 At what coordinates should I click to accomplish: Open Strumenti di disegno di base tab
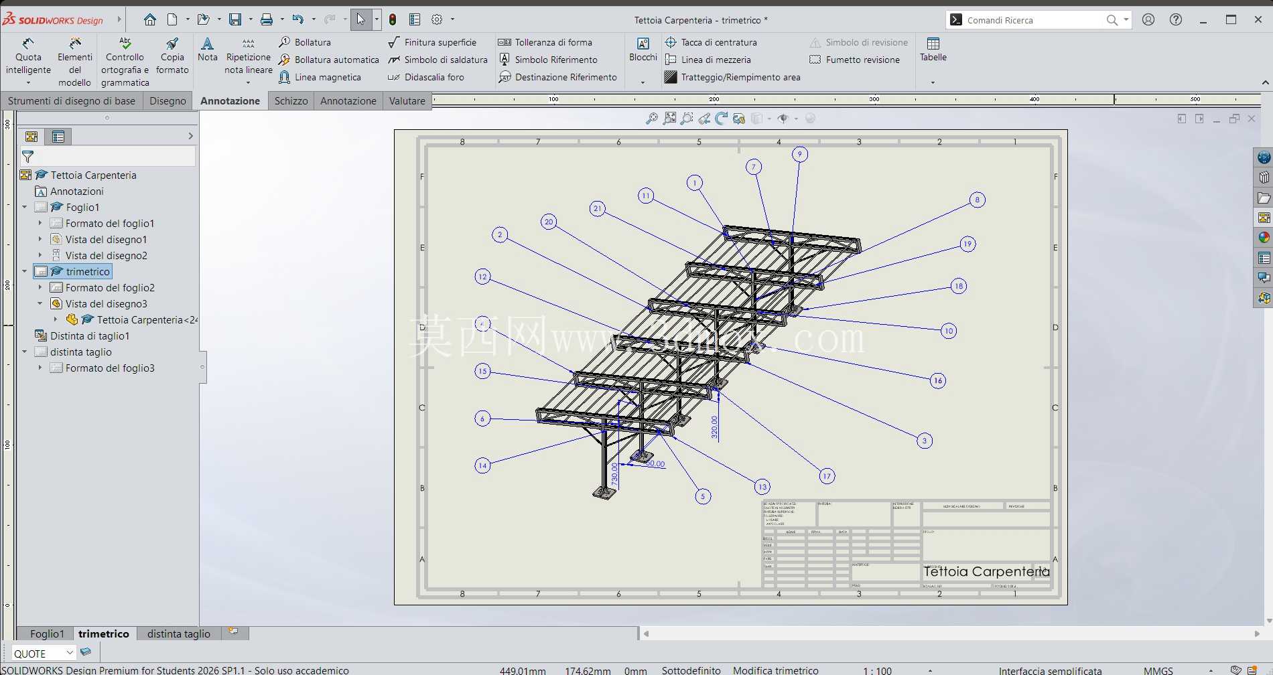(x=72, y=101)
